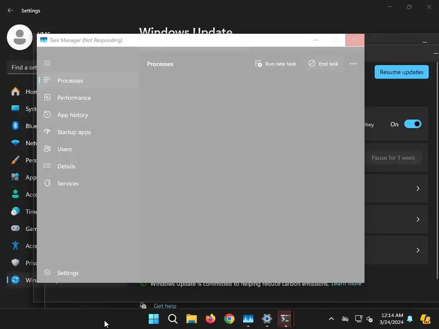The image size is (439, 329).
Task: Open the Pause for 1 week dropdown
Action: click(394, 158)
